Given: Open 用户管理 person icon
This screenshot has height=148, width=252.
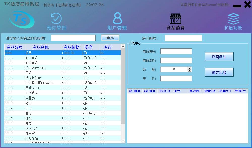Looking at the screenshot, I should [x=117, y=18].
